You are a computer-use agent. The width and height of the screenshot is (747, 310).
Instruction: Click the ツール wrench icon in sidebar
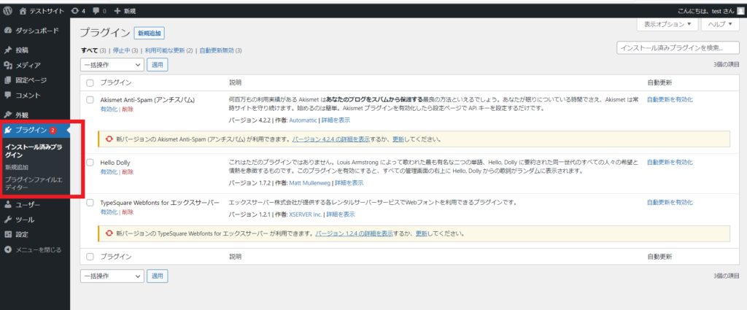[7, 220]
